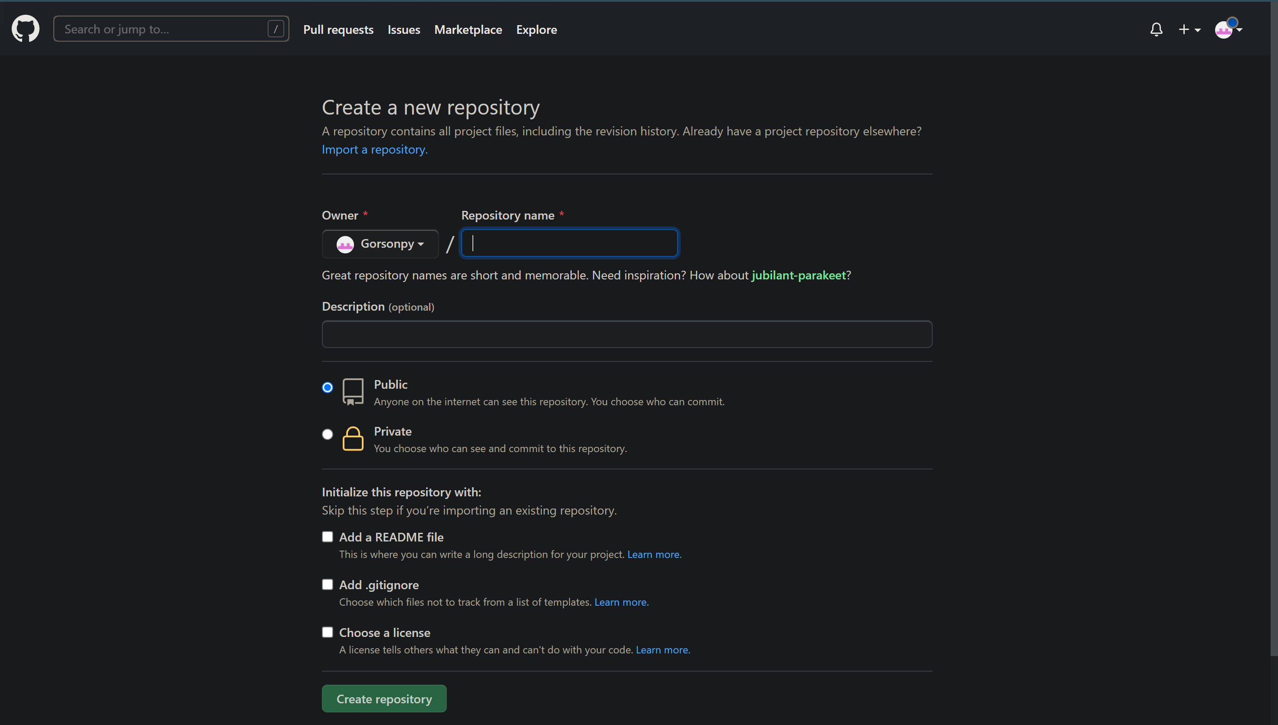Open the notifications bell
Image resolution: width=1278 pixels, height=725 pixels.
point(1156,30)
